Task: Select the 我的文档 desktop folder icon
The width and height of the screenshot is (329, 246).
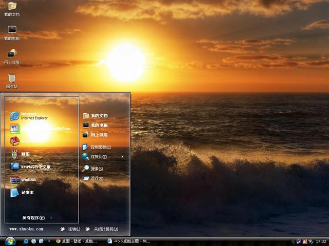Action: pyautogui.click(x=12, y=8)
